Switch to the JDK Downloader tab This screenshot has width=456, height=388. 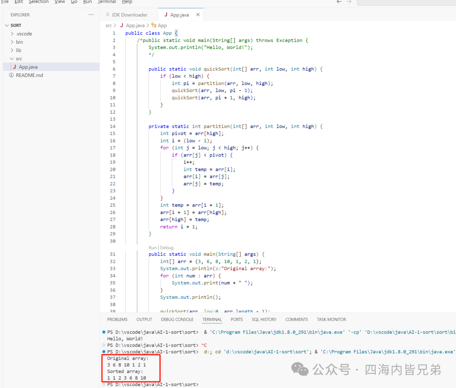[130, 14]
